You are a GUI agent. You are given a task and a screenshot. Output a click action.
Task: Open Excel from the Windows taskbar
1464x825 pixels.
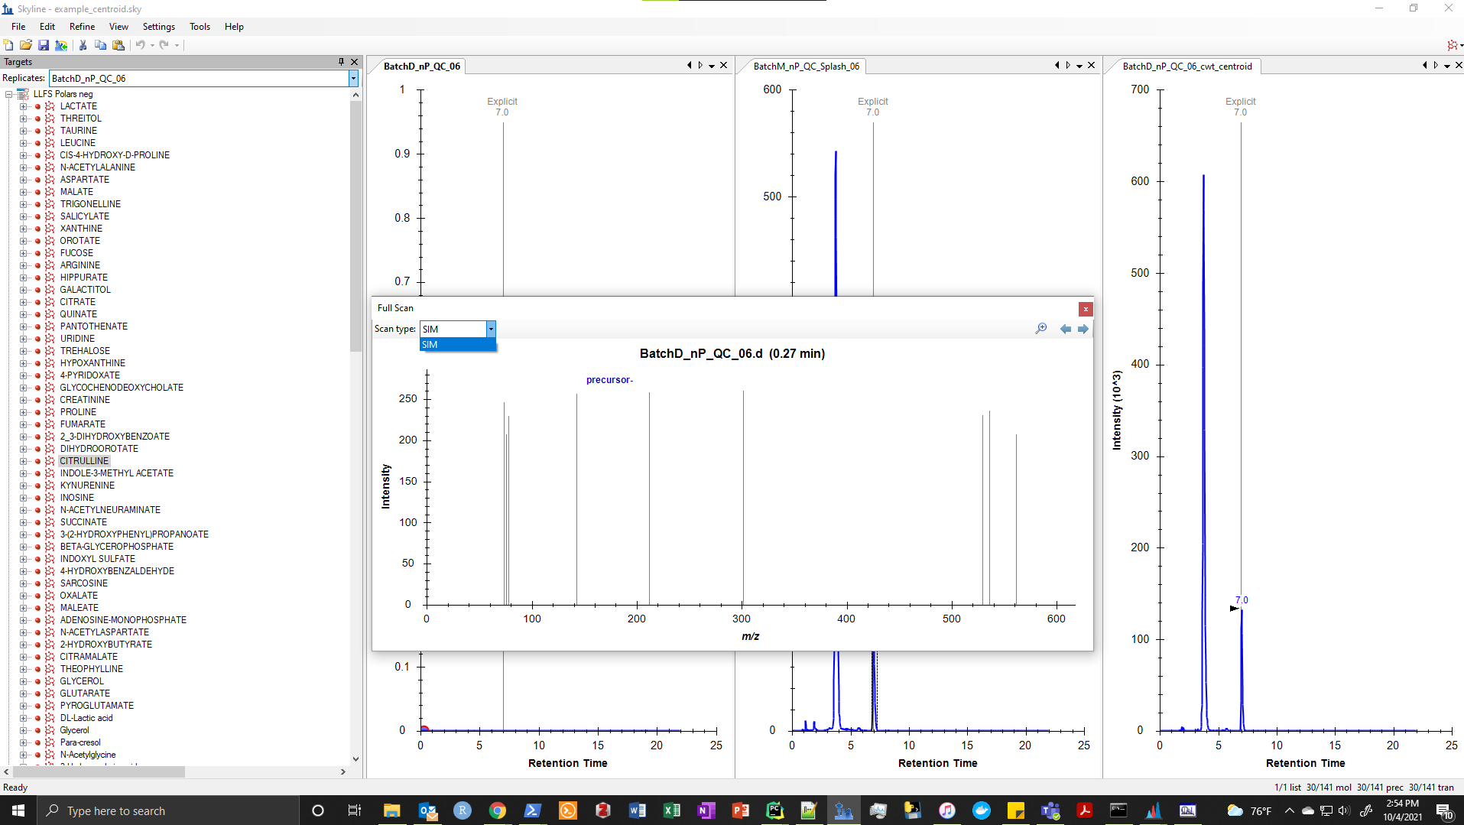671,810
